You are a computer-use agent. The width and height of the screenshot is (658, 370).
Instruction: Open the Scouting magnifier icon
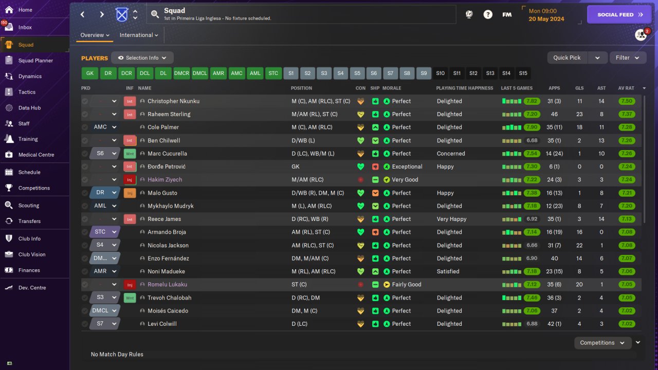point(9,206)
